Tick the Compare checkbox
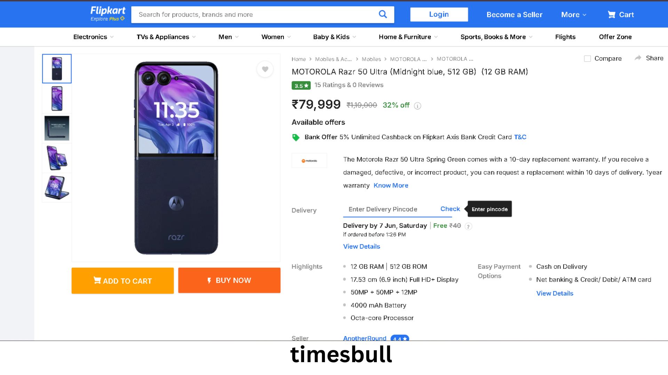This screenshot has height=375, width=668. point(587,59)
